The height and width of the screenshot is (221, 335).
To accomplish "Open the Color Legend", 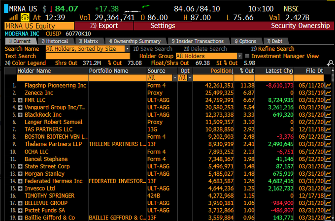I will click(26, 63).
